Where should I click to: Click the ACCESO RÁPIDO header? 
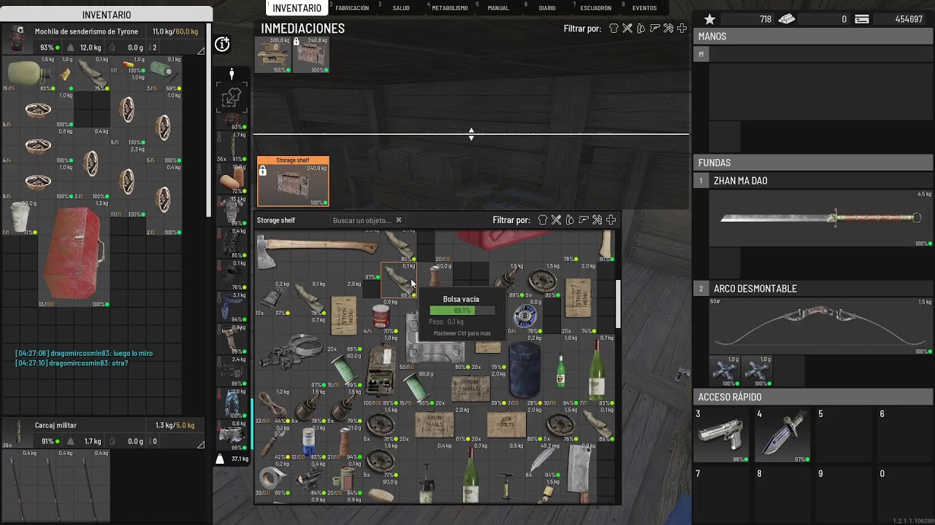point(730,397)
